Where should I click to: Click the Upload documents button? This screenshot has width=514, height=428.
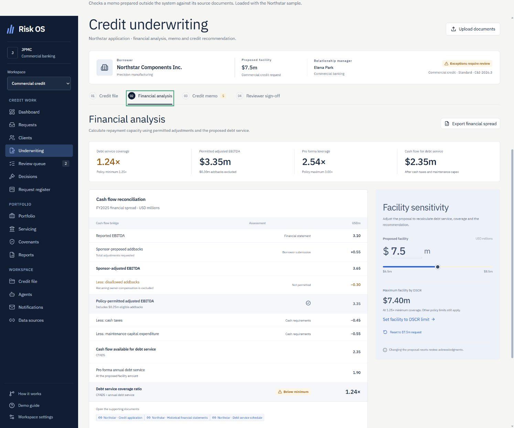click(x=473, y=29)
